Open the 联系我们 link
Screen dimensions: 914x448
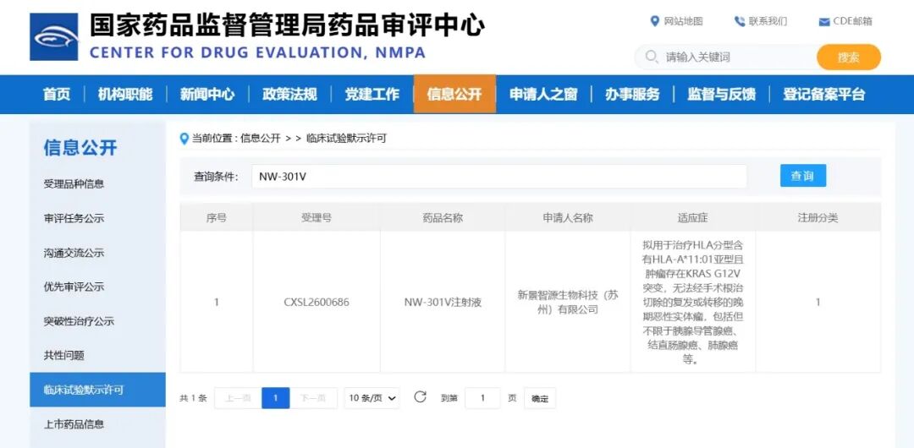[768, 22]
